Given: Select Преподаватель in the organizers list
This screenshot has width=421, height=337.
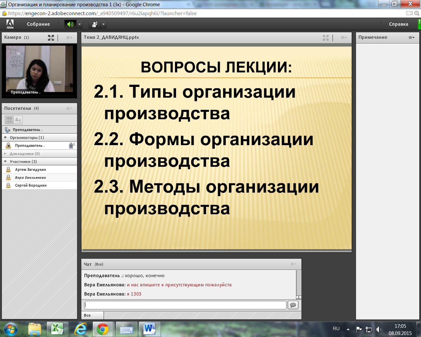Looking at the screenshot, I should pos(39,145).
